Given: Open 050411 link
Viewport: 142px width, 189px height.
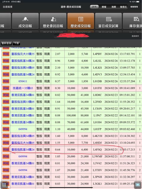Looking at the screenshot, I should coord(23,82).
